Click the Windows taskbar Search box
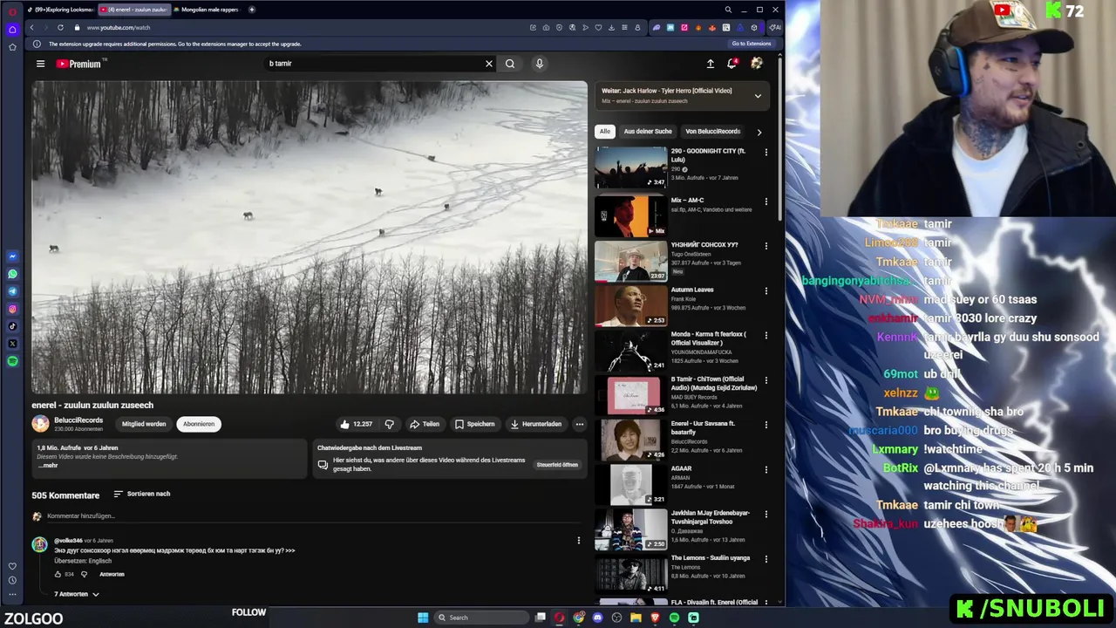1116x628 pixels. [x=482, y=618]
